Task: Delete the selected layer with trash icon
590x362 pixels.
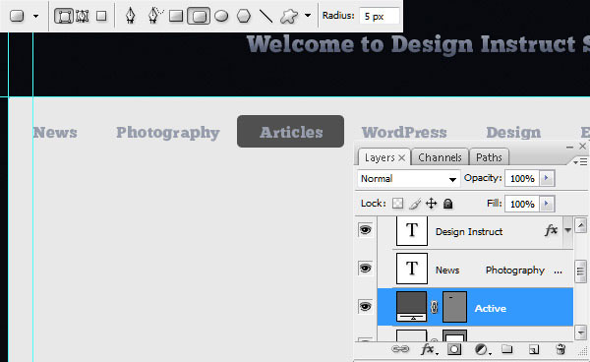Action: coord(560,349)
